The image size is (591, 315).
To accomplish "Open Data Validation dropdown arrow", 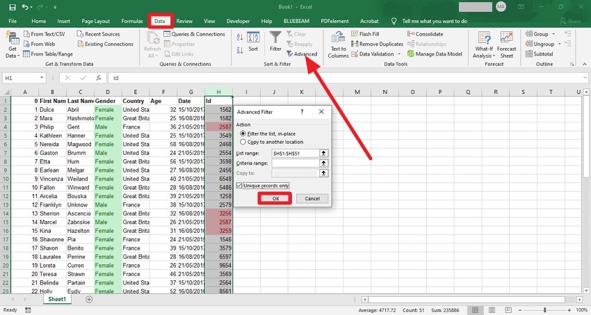I will click(x=399, y=54).
